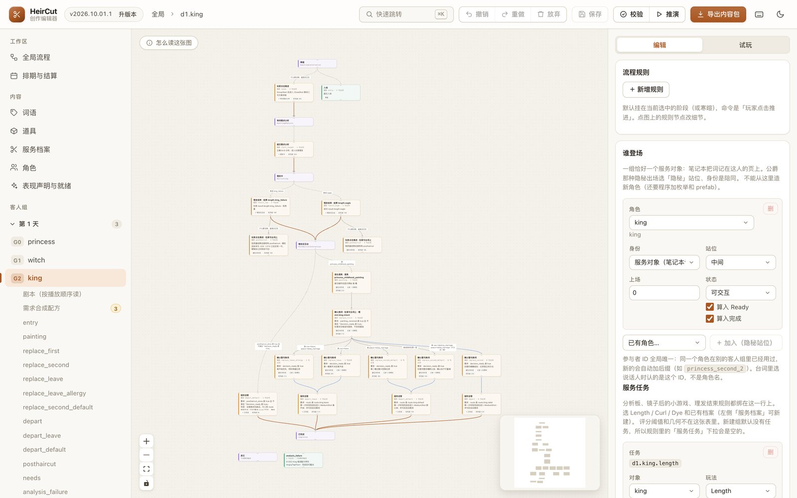Viewport: 797px width, 498px height.
Task: Click the 加入（隐秘站位）button
Action: tap(745, 343)
